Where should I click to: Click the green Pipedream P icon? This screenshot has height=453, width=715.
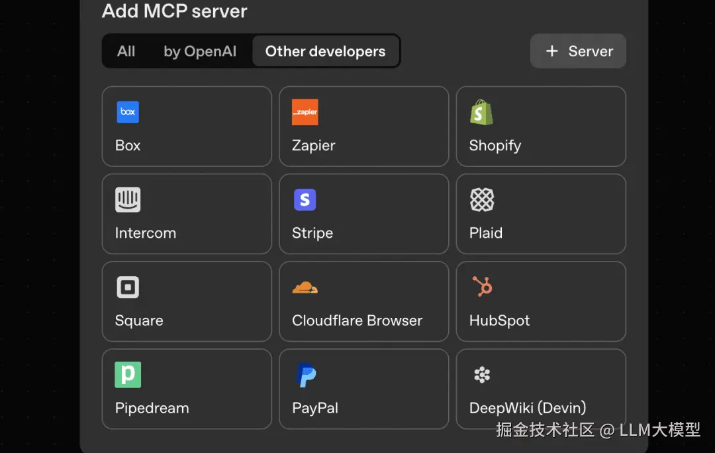(128, 375)
